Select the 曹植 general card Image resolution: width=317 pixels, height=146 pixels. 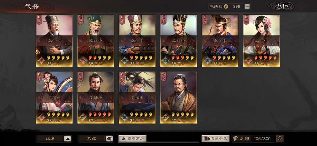(137, 97)
